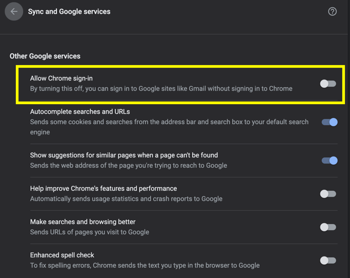Click the "Other Google services" section heading
This screenshot has height=278, width=350.
coord(45,56)
